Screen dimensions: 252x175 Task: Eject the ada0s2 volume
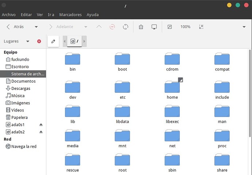[41, 132]
